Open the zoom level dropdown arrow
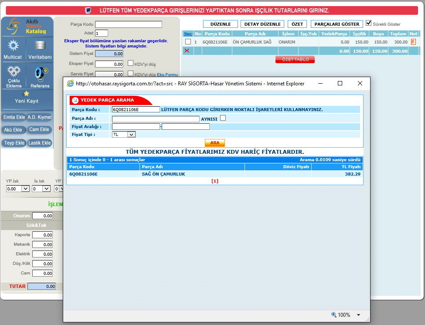This screenshot has height=325, width=425. click(359, 315)
